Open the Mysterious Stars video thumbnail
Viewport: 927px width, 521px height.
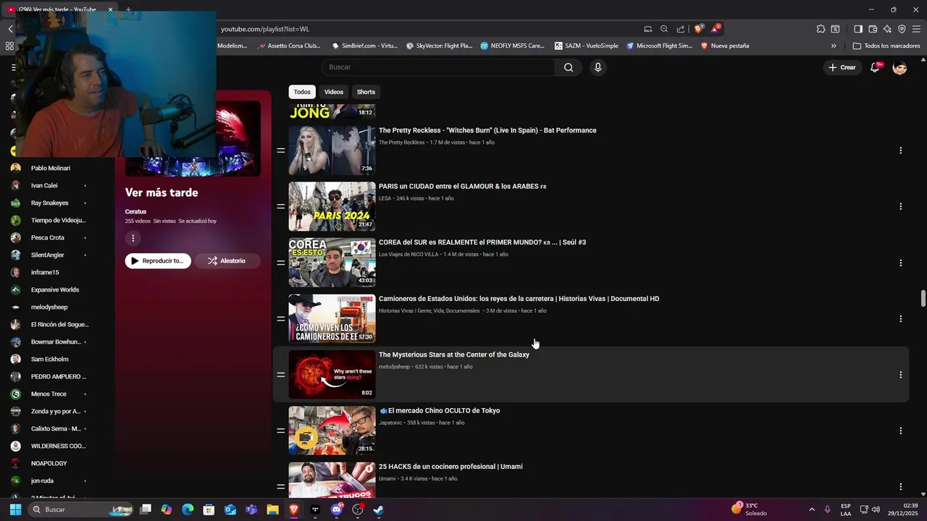click(x=332, y=375)
